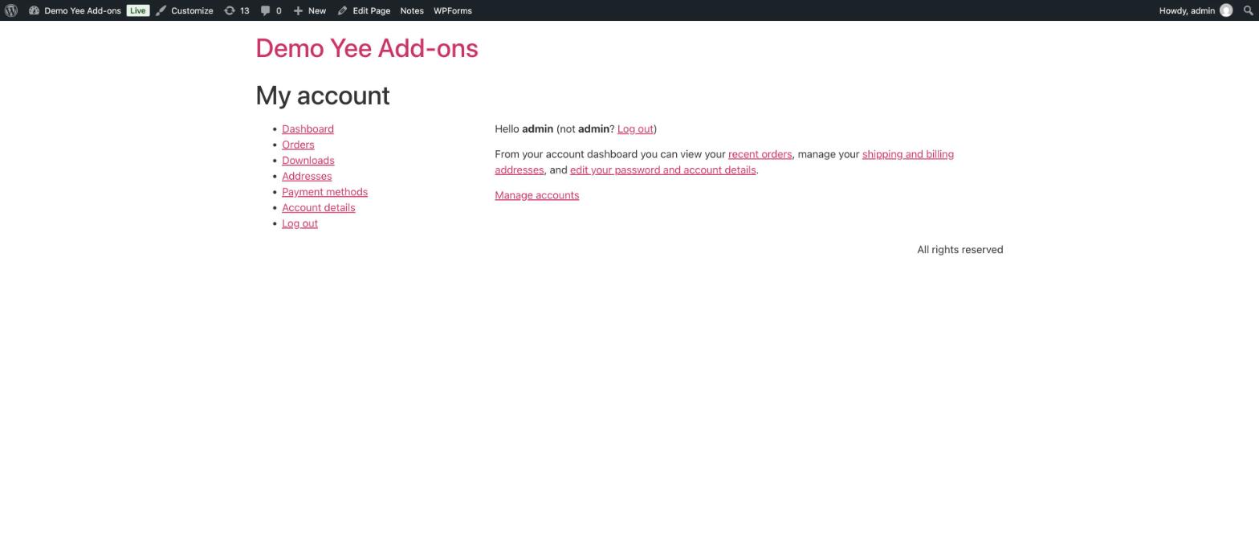Open the New content menu
Image resolution: width=1259 pixels, height=551 pixels.
(x=317, y=10)
